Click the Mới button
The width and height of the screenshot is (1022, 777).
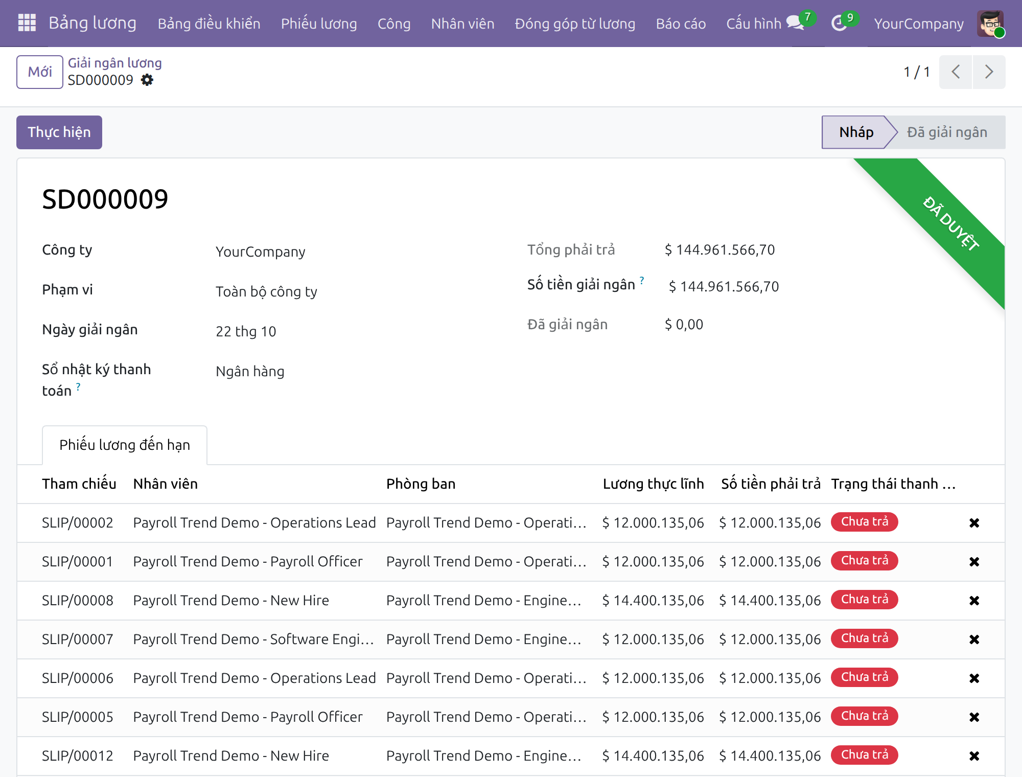coord(40,72)
